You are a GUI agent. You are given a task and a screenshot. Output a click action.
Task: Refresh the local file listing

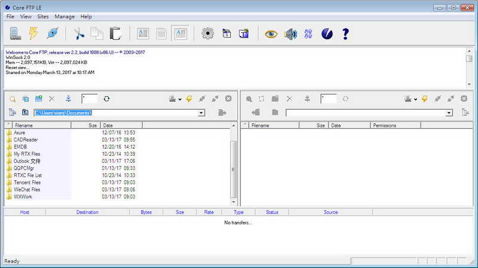(106, 98)
